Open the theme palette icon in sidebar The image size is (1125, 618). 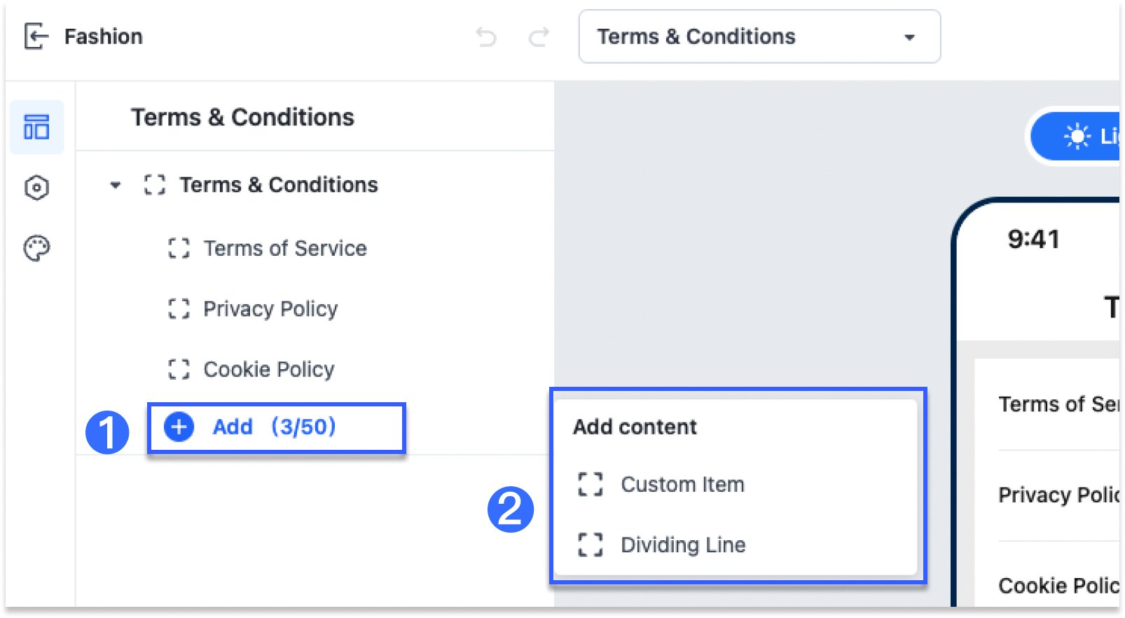[37, 247]
